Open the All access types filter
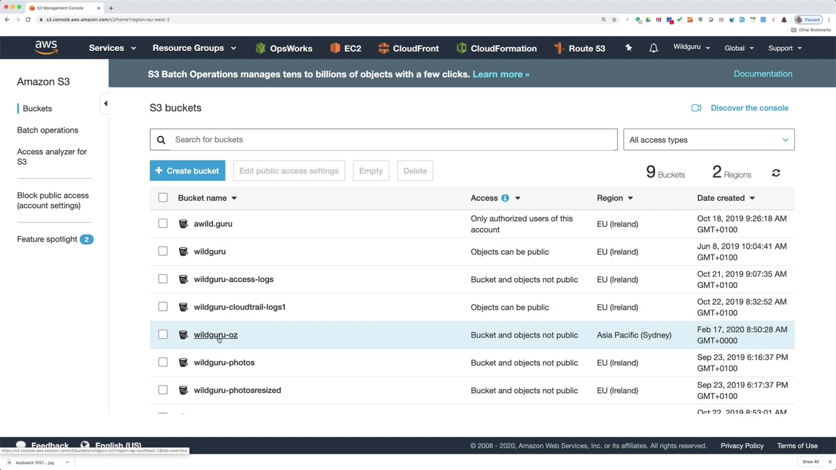 709,140
